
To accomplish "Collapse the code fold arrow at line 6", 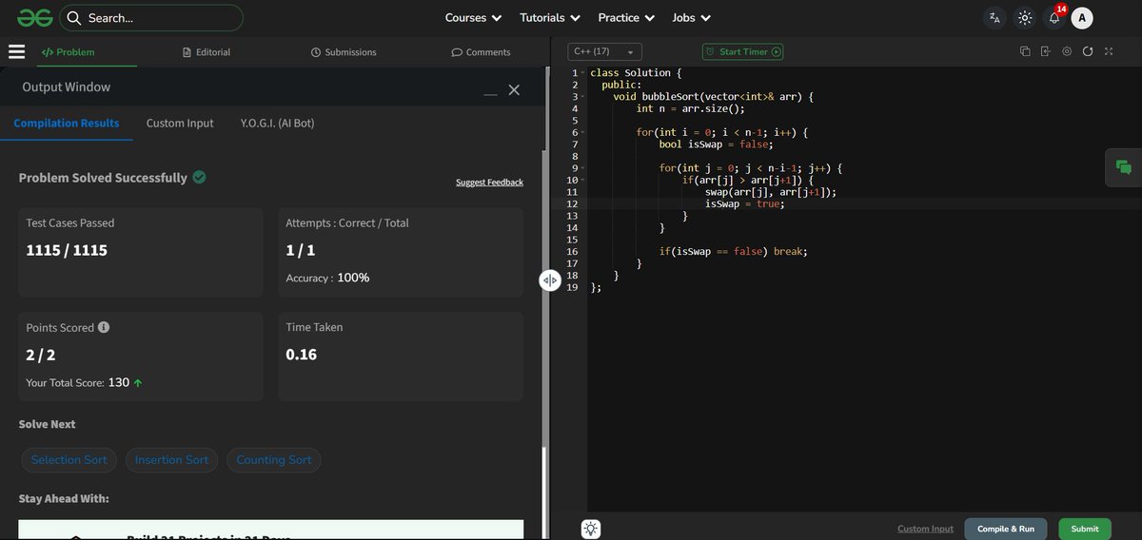I will click(x=582, y=133).
